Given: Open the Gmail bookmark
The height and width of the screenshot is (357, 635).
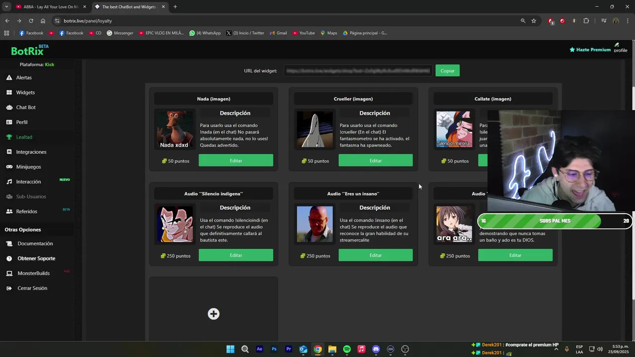Looking at the screenshot, I should [x=278, y=33].
